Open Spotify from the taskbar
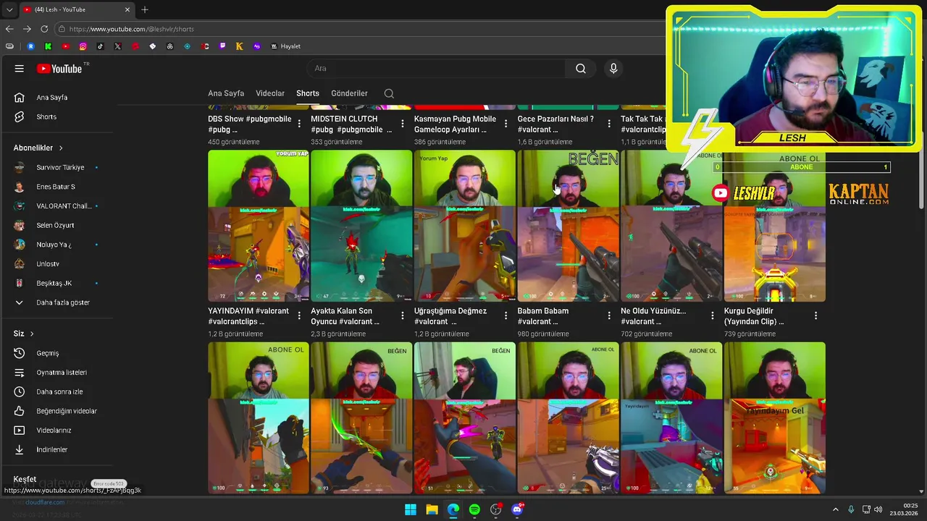927x521 pixels. pyautogui.click(x=474, y=509)
